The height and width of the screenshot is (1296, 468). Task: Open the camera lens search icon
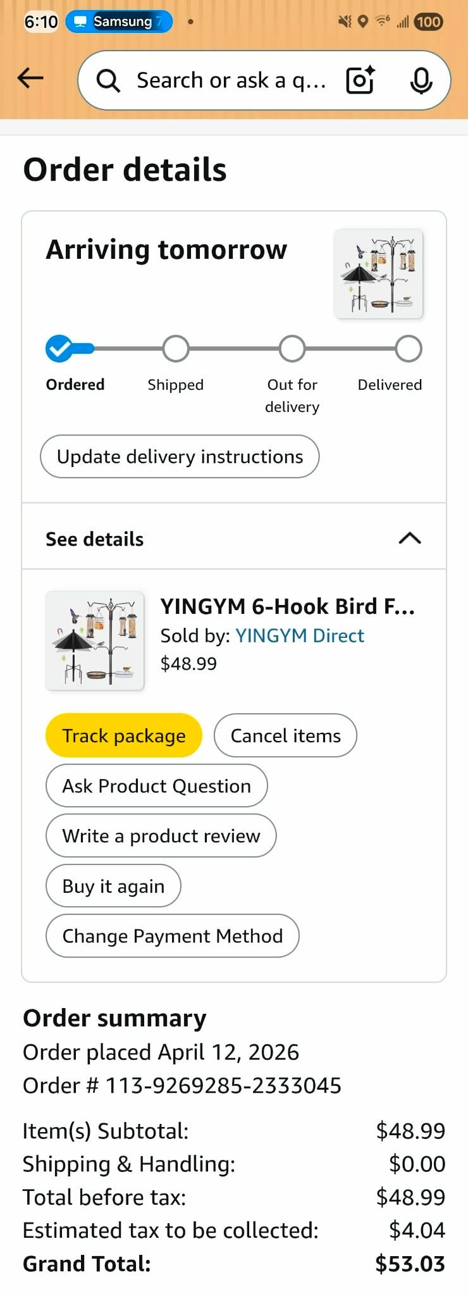coord(360,80)
